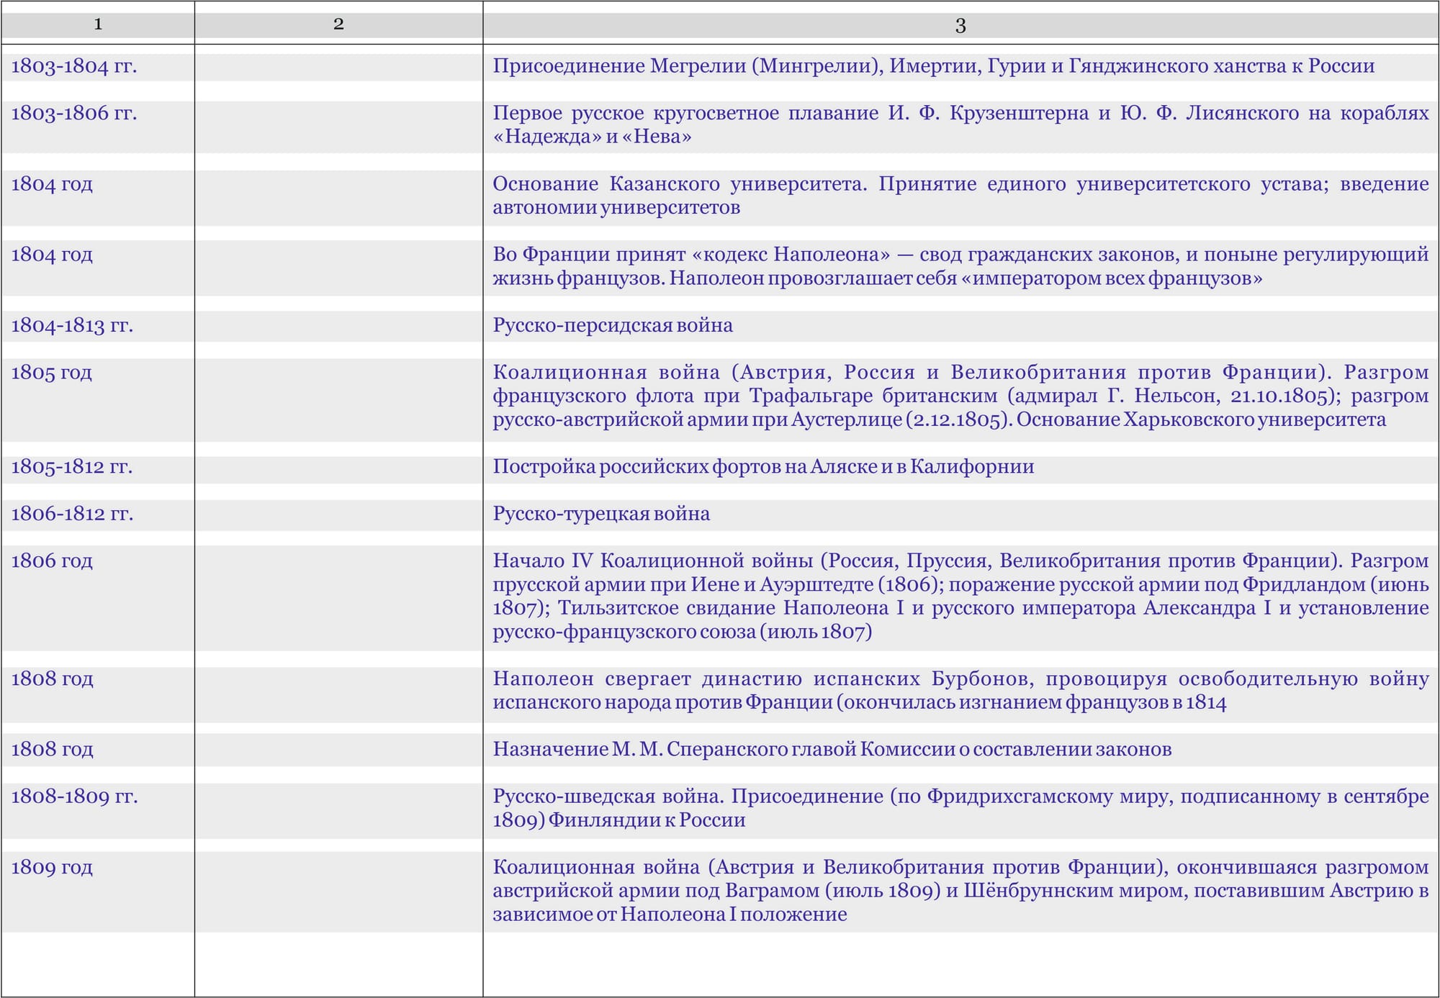Viewport: 1440px width, 998px height.
Task: Click the date cell "1804-1813 гг."
Action: (x=72, y=325)
